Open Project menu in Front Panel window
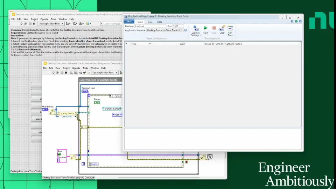The height and width of the screenshot is (189, 336). (34, 19)
